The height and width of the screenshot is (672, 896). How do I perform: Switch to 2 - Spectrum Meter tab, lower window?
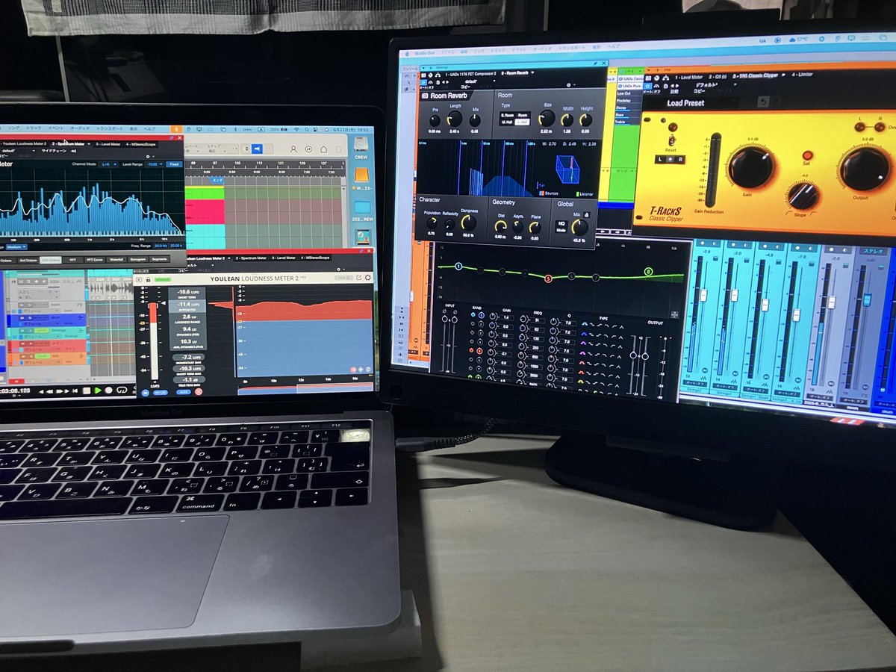click(251, 258)
